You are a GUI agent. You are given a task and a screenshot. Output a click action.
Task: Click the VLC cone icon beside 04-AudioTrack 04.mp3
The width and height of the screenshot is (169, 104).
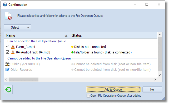tap(13, 52)
